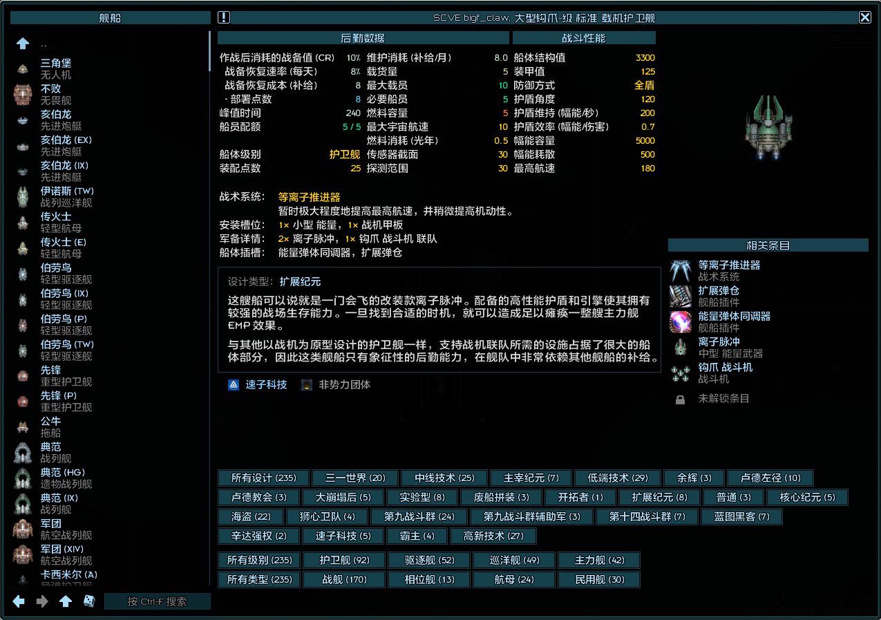
Task: Open the 能量弹体同调器 hullmod icon
Action: coord(681,322)
